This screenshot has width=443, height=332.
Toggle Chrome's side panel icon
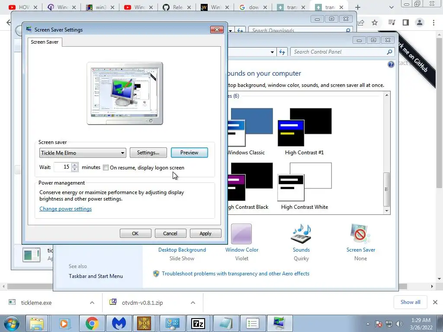coord(406,22)
